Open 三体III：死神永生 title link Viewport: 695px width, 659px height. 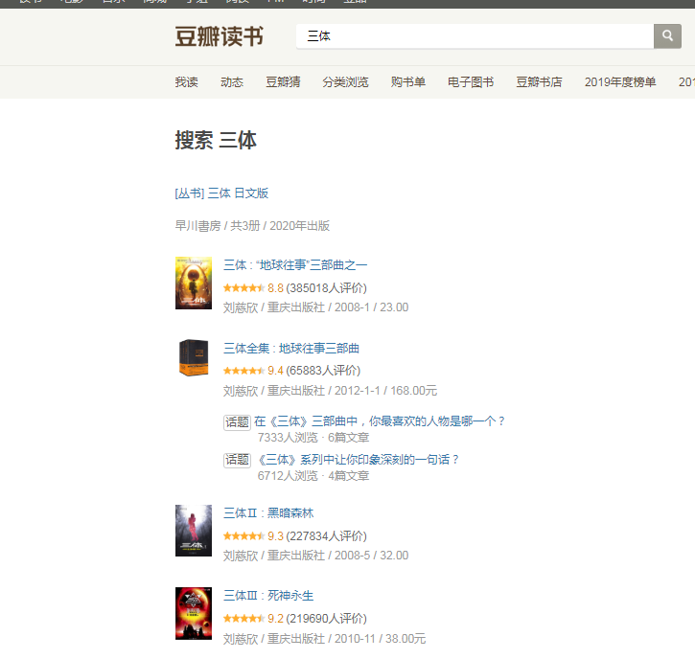click(x=268, y=595)
